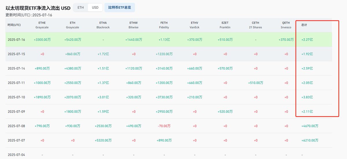Click the EZET Franklin column header

(x=225, y=25)
